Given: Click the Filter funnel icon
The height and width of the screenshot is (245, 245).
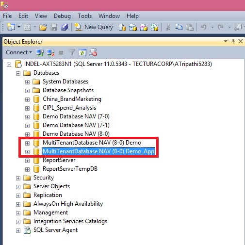Looking at the screenshot, I should click(72, 52).
